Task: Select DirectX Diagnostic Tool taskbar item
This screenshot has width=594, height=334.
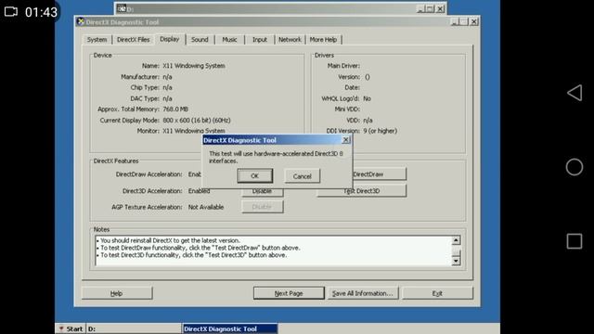Action: (x=229, y=328)
